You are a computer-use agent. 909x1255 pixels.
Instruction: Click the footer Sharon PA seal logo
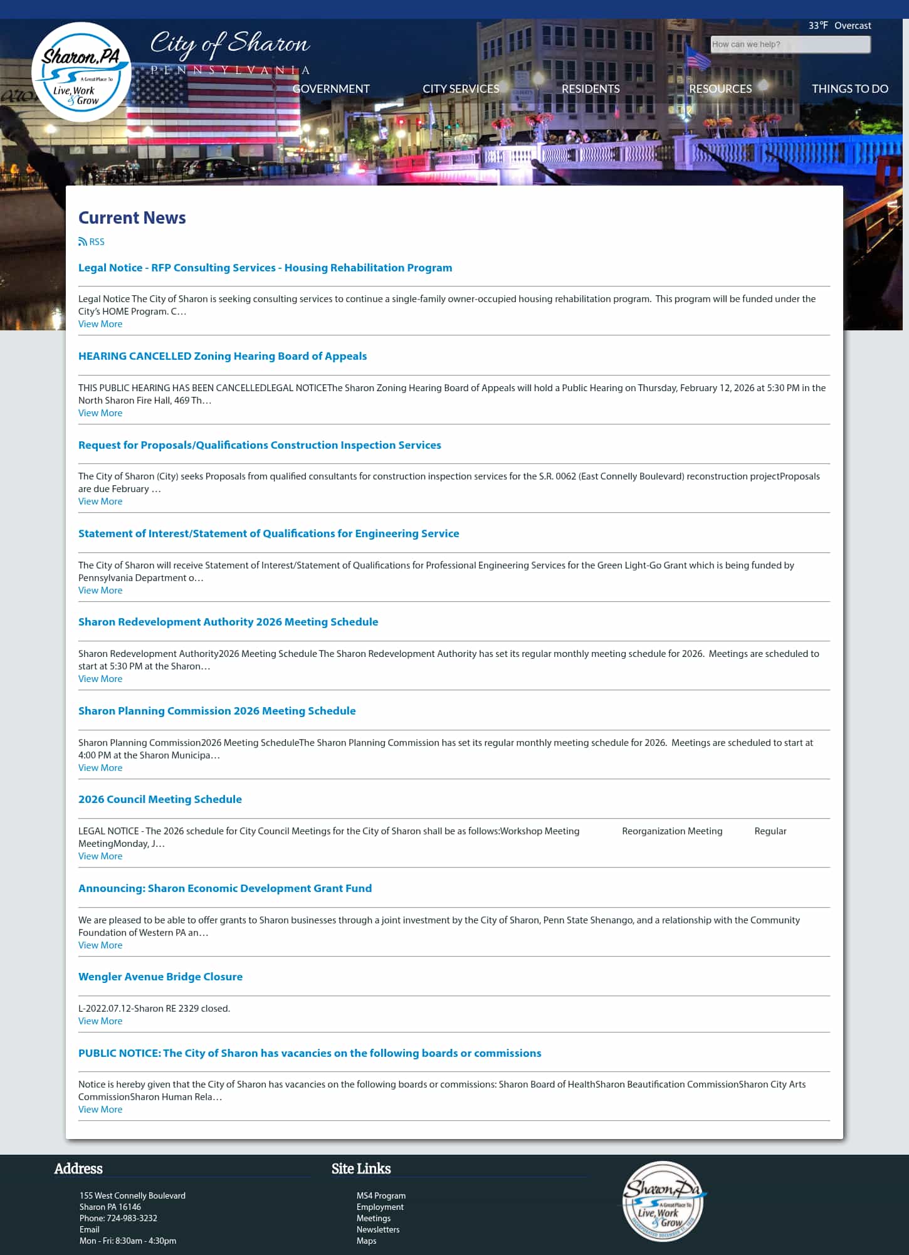(663, 1202)
